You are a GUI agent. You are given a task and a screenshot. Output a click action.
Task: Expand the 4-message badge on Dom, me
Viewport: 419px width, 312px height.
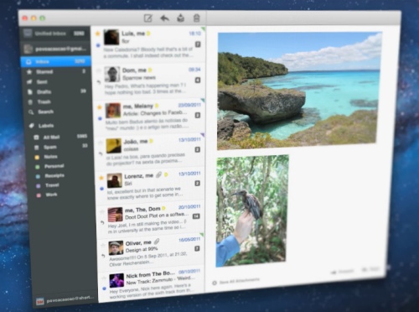click(x=198, y=81)
